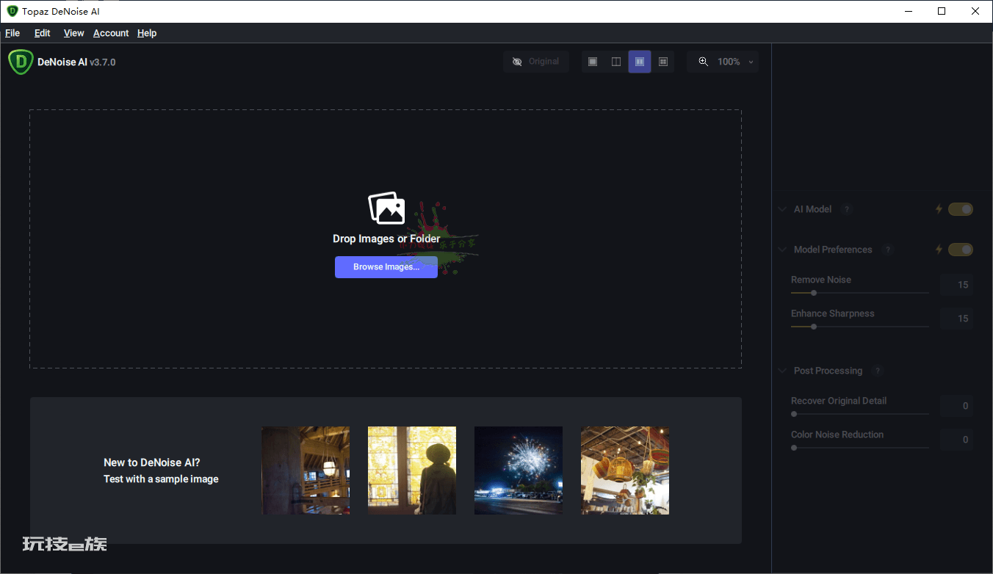
Task: Open the Help menu
Action: 147,33
